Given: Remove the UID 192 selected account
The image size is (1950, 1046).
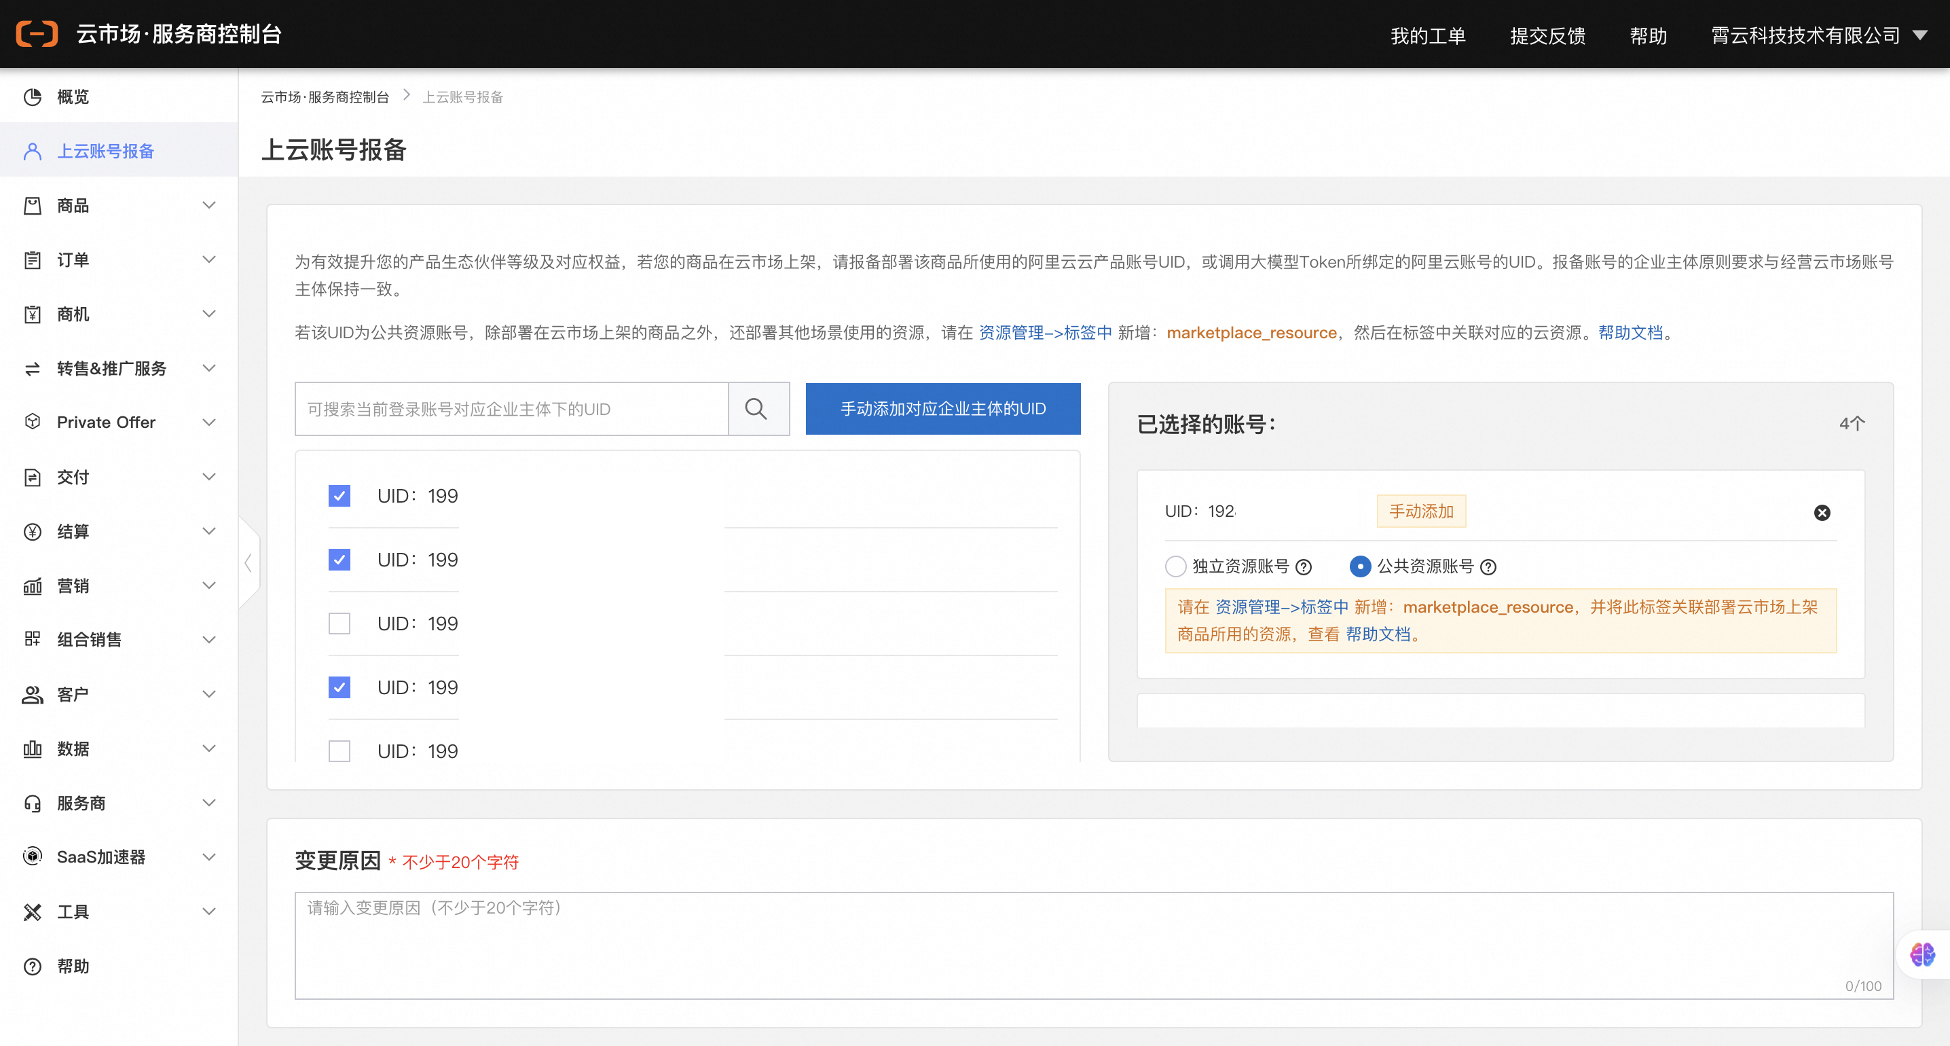Looking at the screenshot, I should (x=1822, y=513).
